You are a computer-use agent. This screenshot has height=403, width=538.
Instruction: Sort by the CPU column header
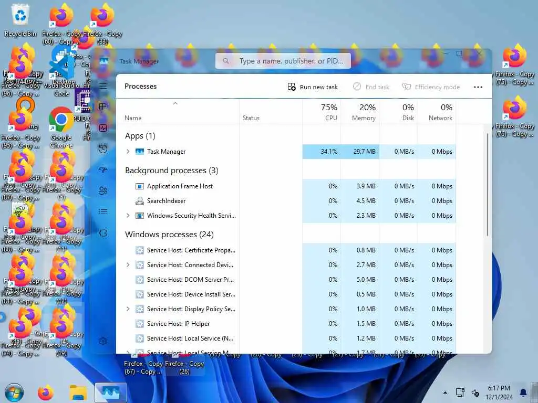(x=322, y=112)
